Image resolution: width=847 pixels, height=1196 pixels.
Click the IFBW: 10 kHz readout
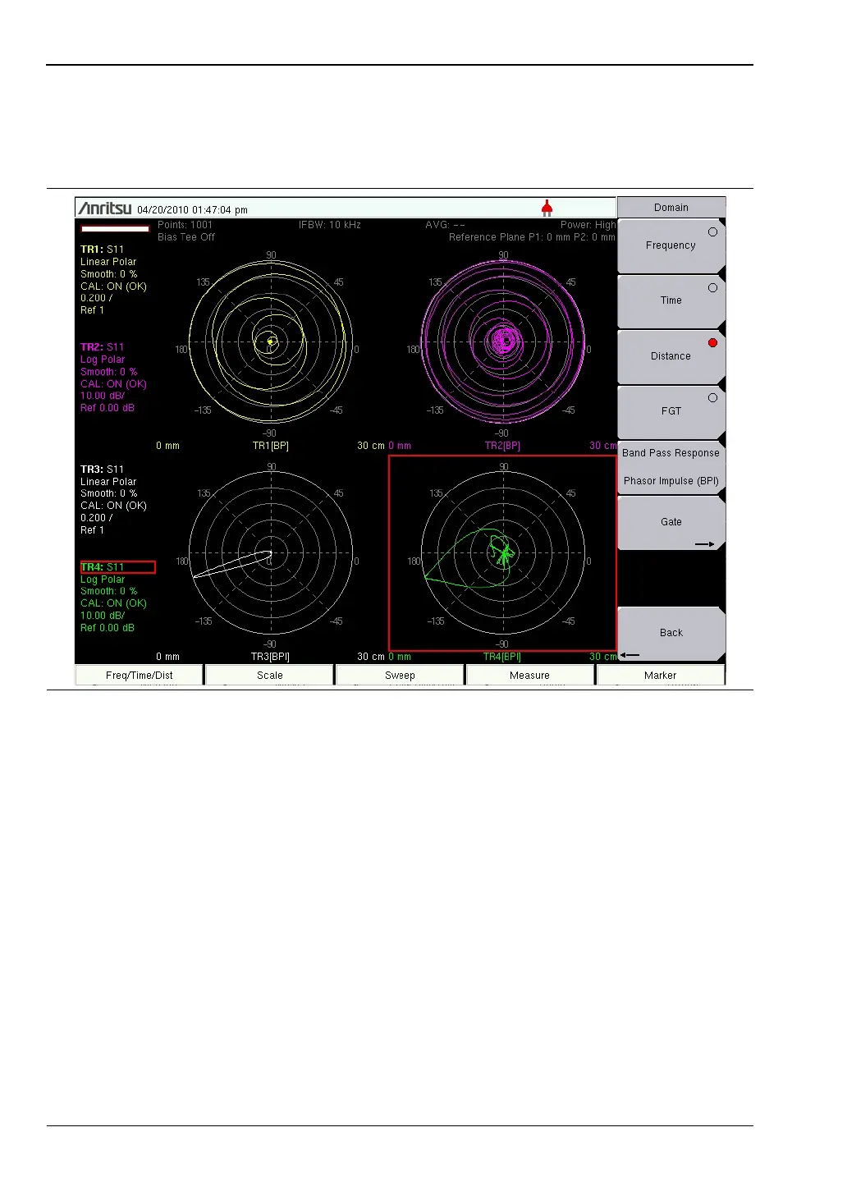pos(330,225)
